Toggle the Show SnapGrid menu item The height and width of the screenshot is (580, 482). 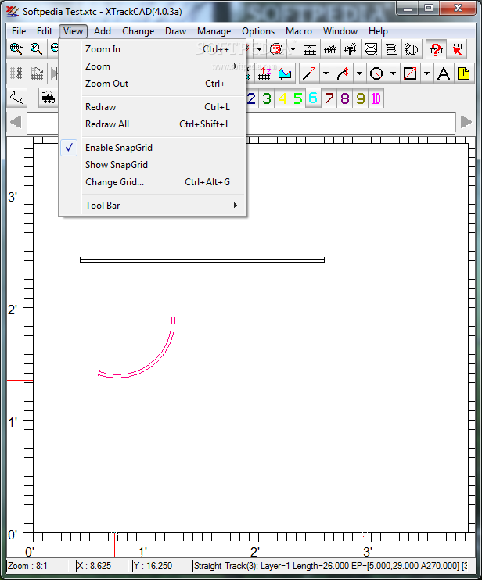(x=153, y=165)
